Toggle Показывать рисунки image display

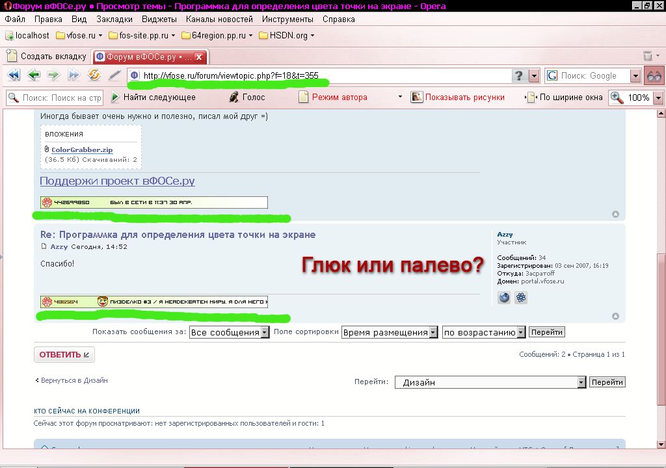tap(457, 97)
